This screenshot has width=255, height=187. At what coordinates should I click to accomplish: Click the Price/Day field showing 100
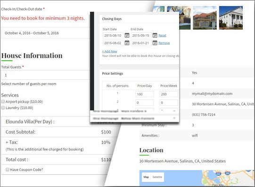(144, 94)
